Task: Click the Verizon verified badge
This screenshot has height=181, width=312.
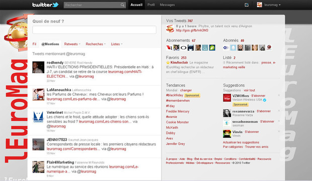Action: click(x=265, y=100)
